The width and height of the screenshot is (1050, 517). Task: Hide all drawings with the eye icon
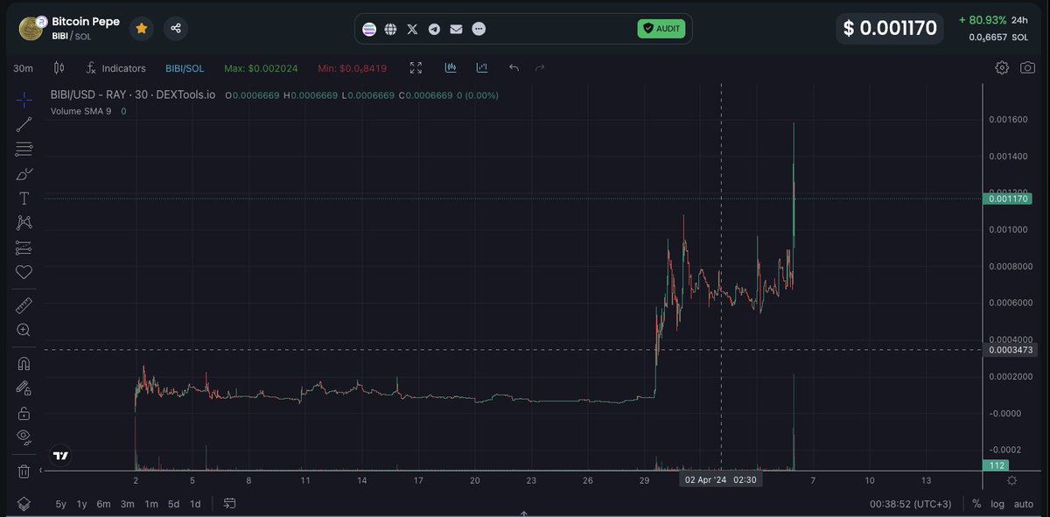coord(24,437)
